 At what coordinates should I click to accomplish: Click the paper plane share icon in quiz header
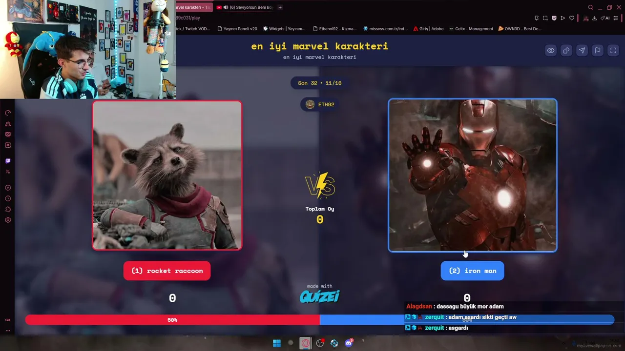582,50
